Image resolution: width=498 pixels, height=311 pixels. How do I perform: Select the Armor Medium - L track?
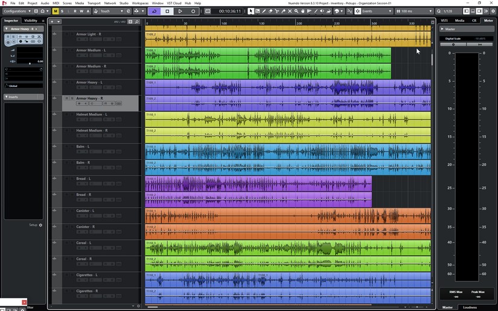pos(91,50)
